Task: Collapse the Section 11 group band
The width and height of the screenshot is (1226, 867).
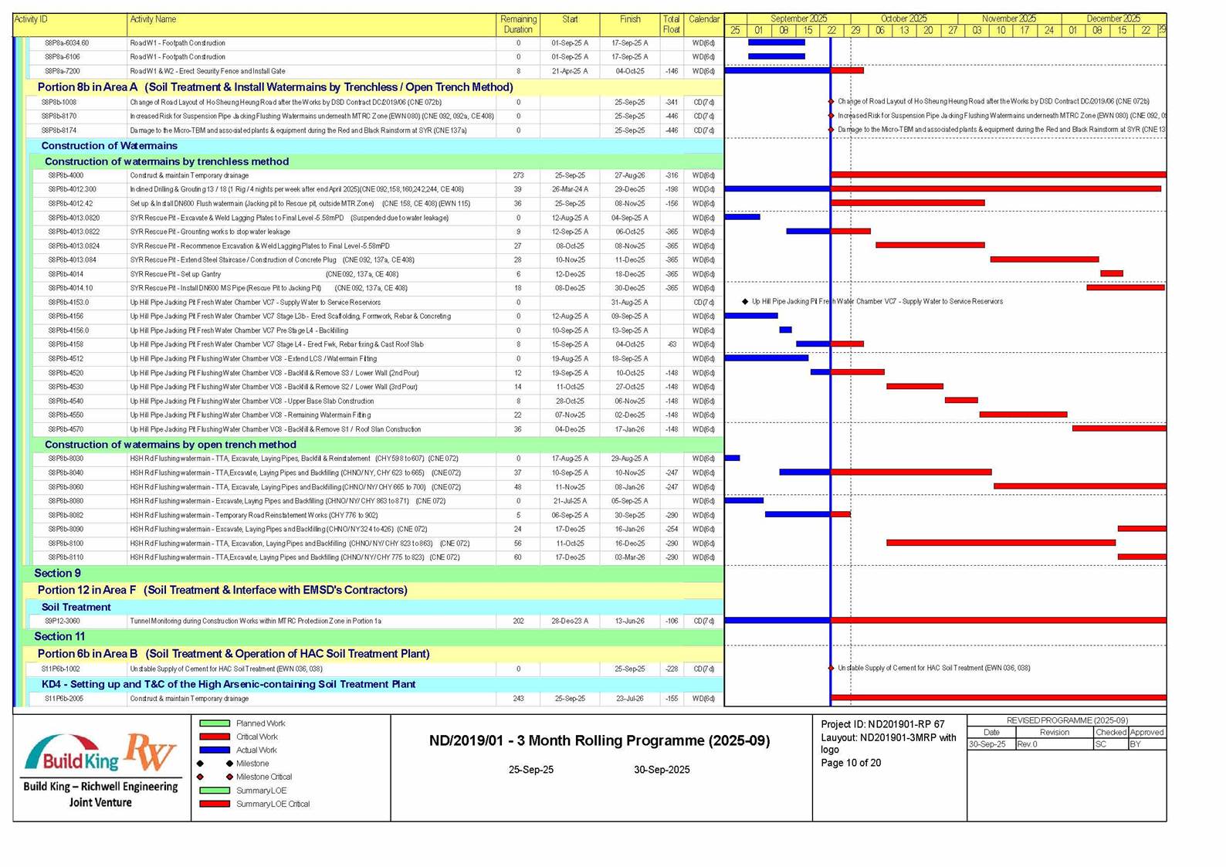Action: pyautogui.click(x=59, y=636)
